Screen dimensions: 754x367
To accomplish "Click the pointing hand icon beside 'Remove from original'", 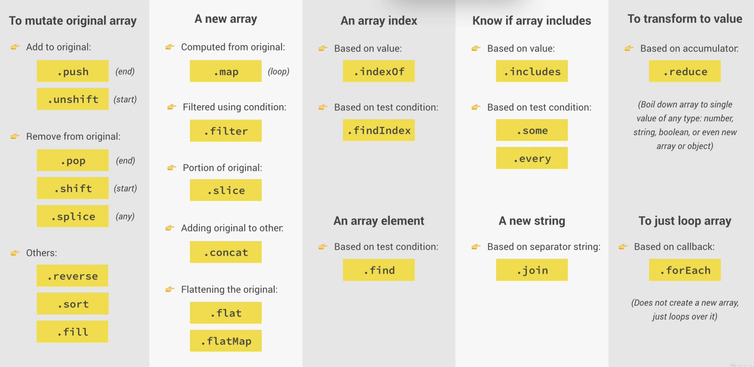I will pos(15,136).
